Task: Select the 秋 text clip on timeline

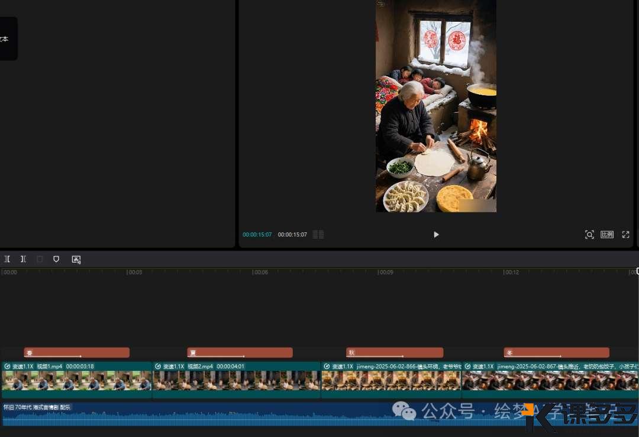Action: point(394,352)
